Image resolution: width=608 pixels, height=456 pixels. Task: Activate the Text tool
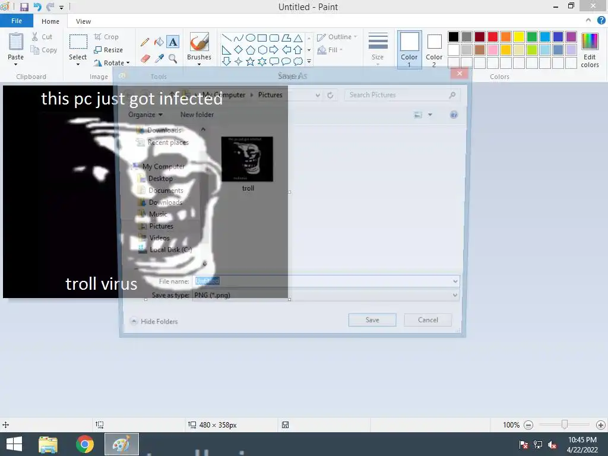click(x=173, y=42)
